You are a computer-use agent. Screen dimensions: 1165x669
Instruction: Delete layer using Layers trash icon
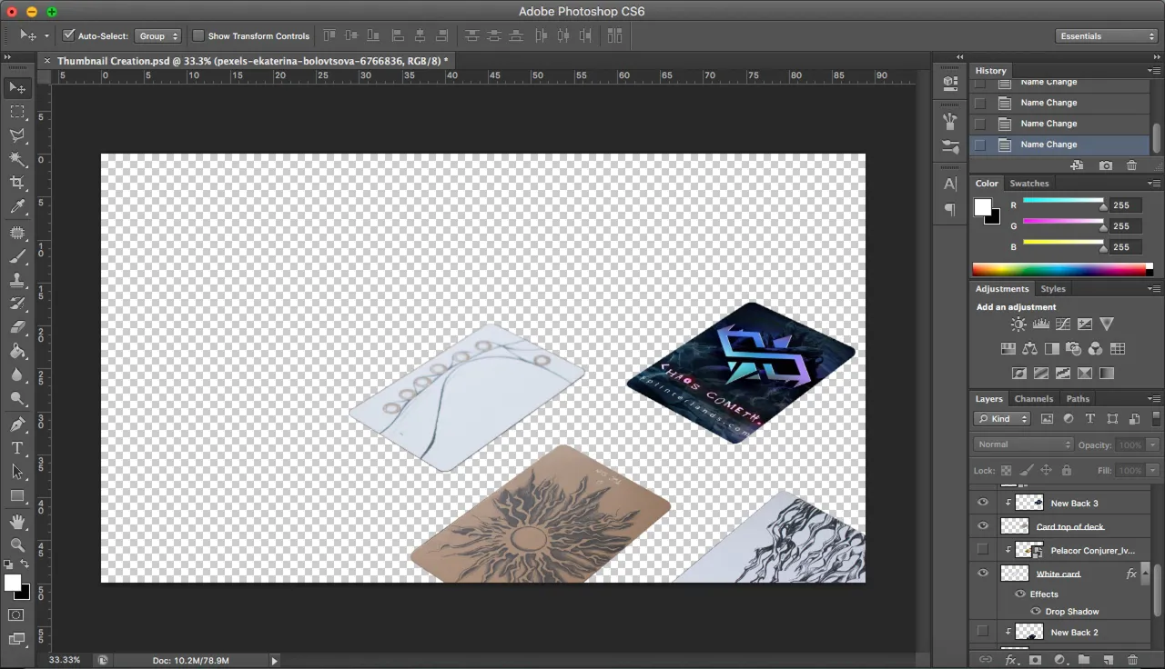(1132, 660)
